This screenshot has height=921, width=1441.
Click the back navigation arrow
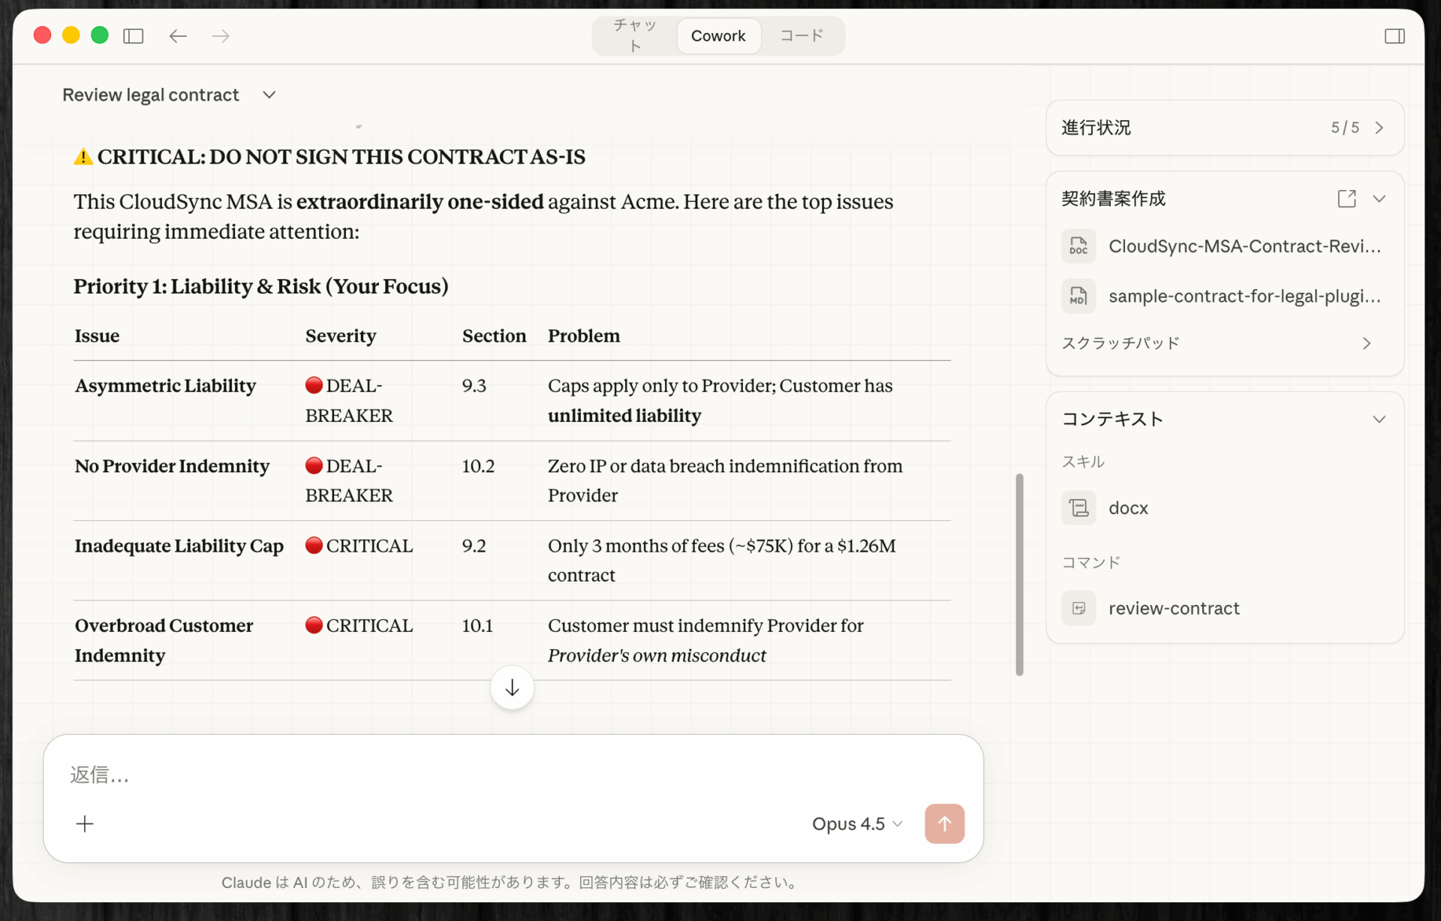point(178,36)
